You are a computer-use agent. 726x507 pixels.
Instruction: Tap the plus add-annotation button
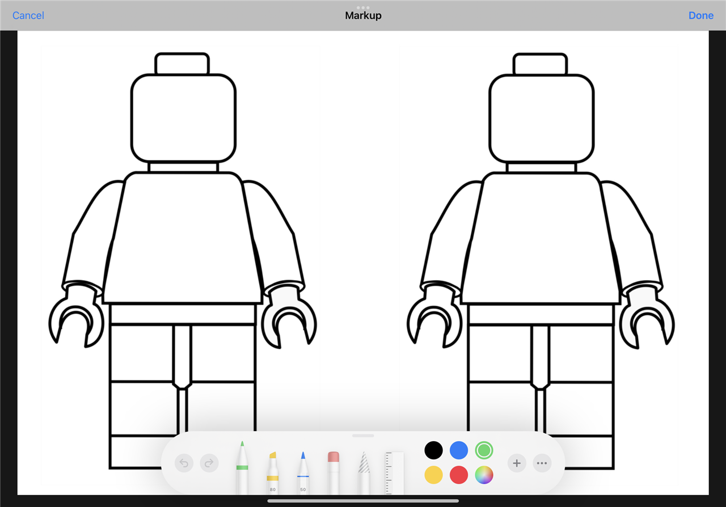coord(517,463)
